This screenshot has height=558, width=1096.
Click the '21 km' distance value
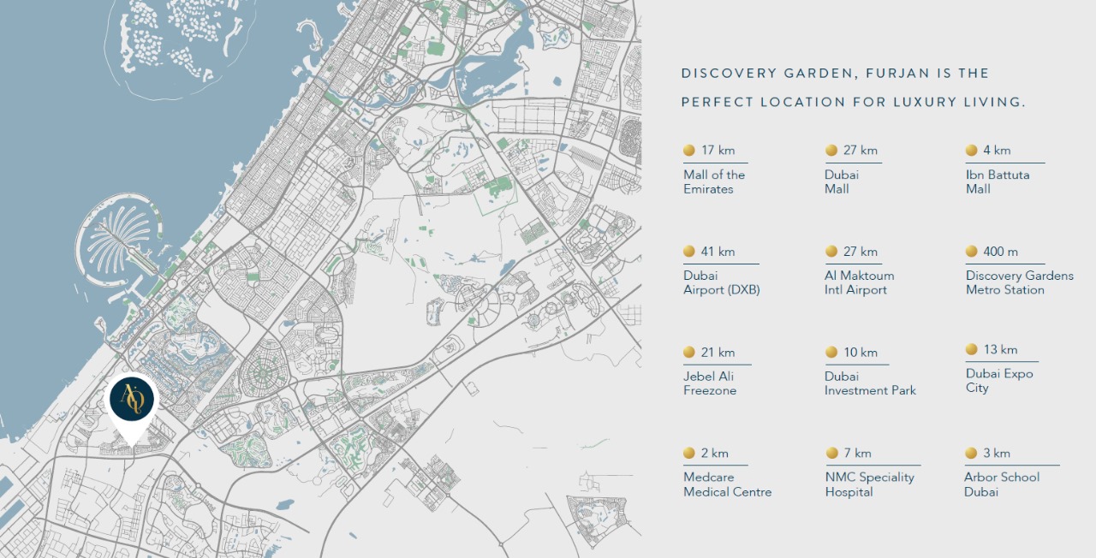point(718,352)
